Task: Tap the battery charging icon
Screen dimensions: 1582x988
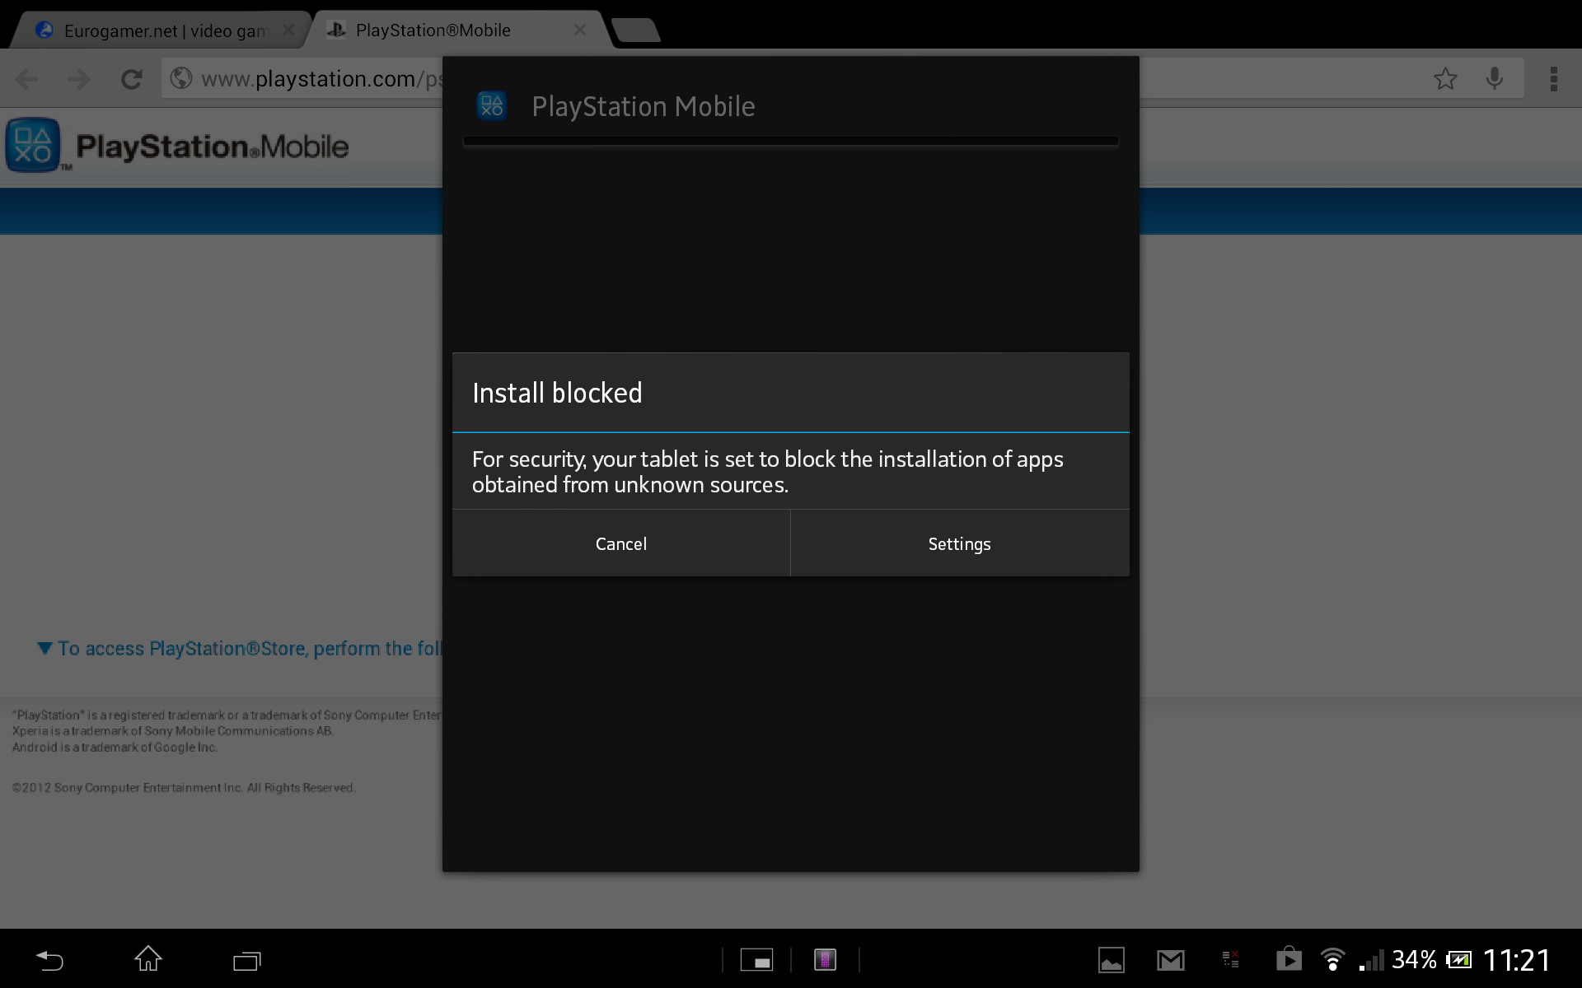Action: pyautogui.click(x=1459, y=960)
